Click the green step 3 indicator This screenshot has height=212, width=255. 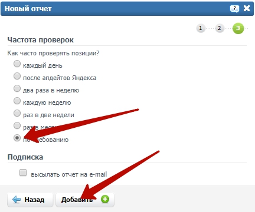point(238,28)
